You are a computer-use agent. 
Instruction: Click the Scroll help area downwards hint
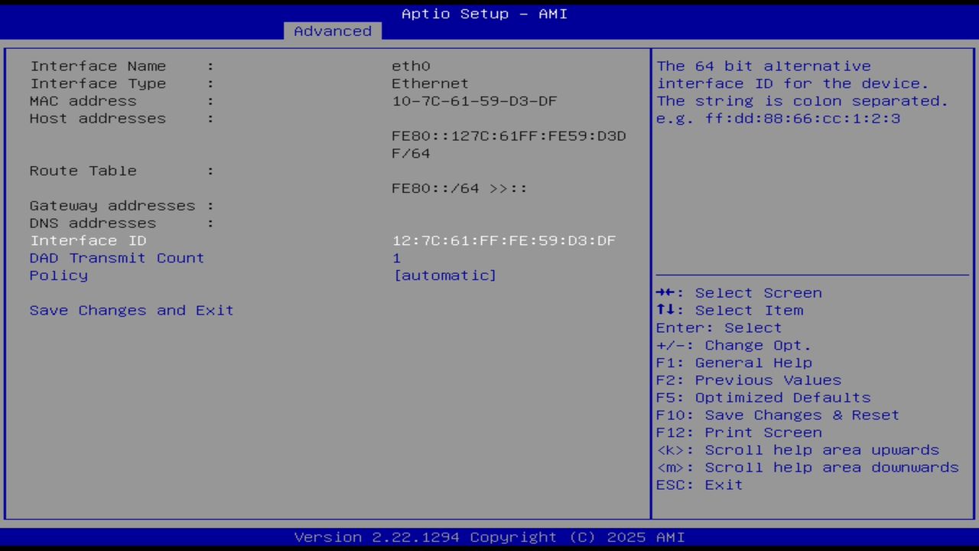click(x=808, y=467)
